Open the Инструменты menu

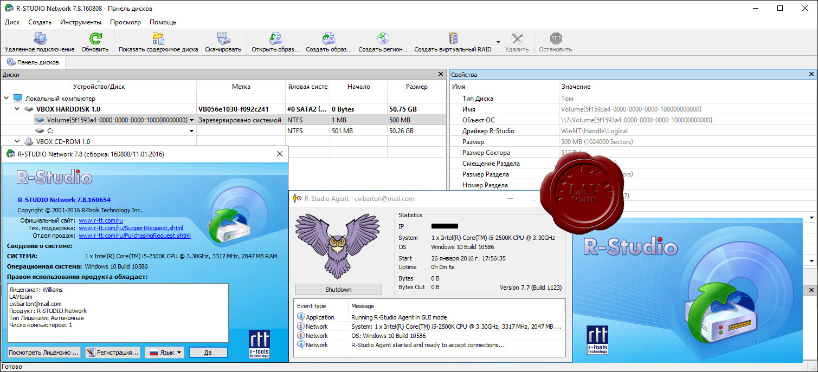[x=81, y=22]
